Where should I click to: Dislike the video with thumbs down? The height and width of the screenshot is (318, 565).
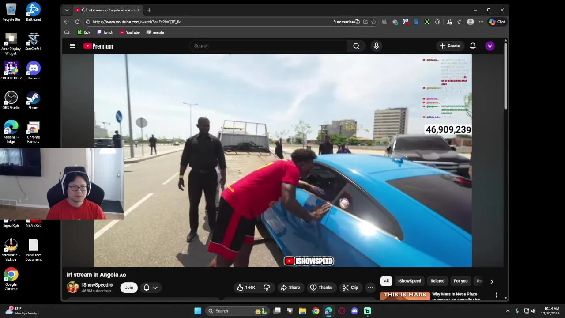click(267, 288)
